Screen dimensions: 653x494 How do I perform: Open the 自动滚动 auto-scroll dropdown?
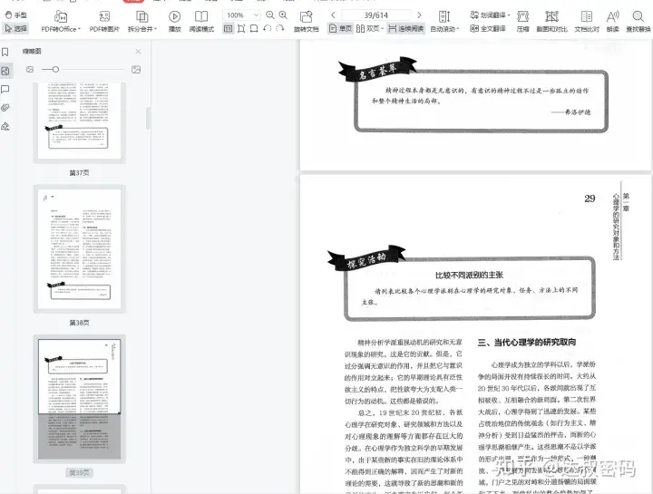point(458,29)
